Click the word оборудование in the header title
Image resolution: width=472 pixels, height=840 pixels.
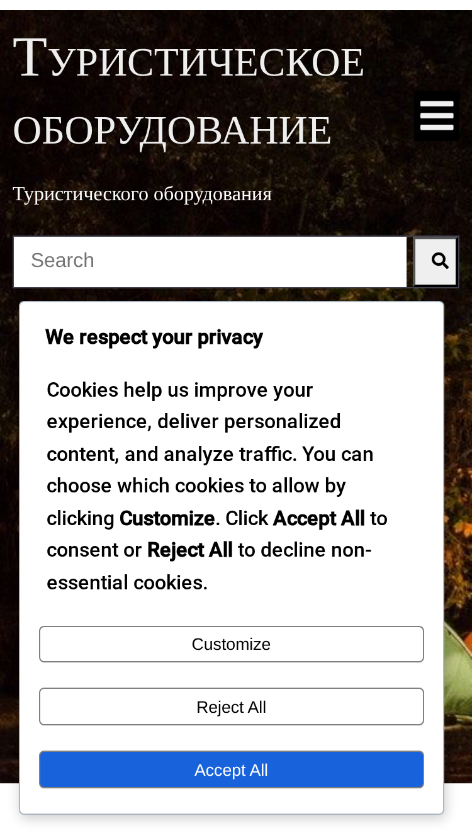pyautogui.click(x=172, y=130)
